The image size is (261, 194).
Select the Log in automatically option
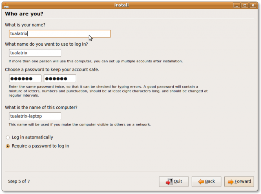coord(8,137)
